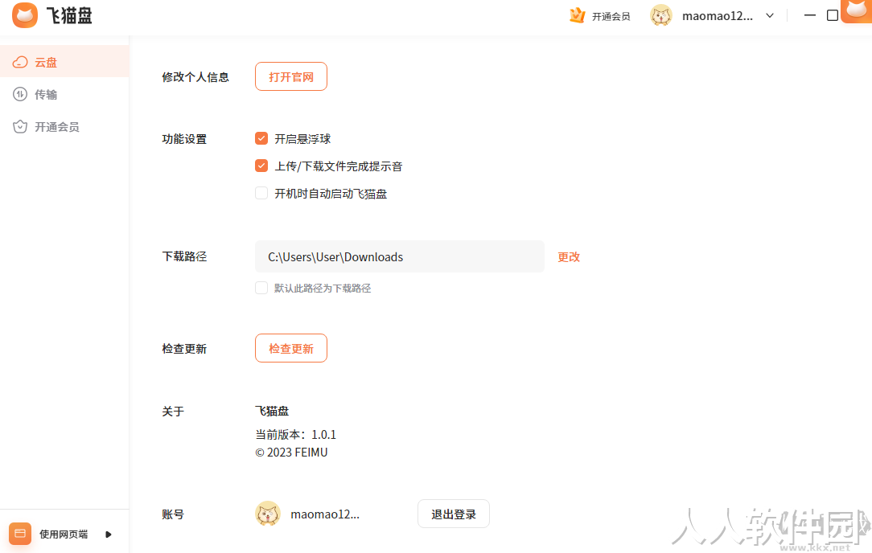Enable 开机时自动启动飞猫盘 checkbox
Image resolution: width=872 pixels, height=553 pixels.
pos(261,193)
